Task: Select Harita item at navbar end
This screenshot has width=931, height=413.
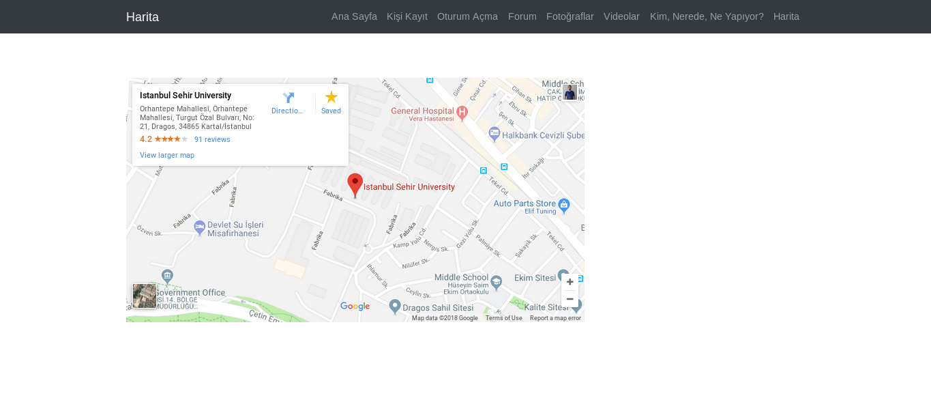Action: coord(786,16)
